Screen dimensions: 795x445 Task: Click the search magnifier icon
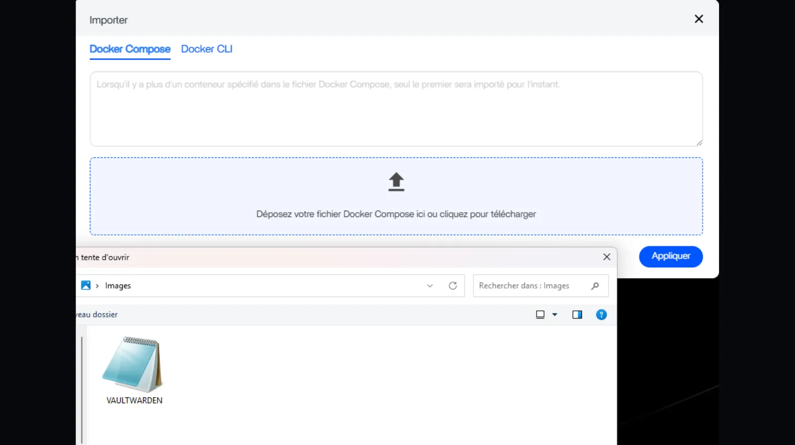[x=595, y=286]
